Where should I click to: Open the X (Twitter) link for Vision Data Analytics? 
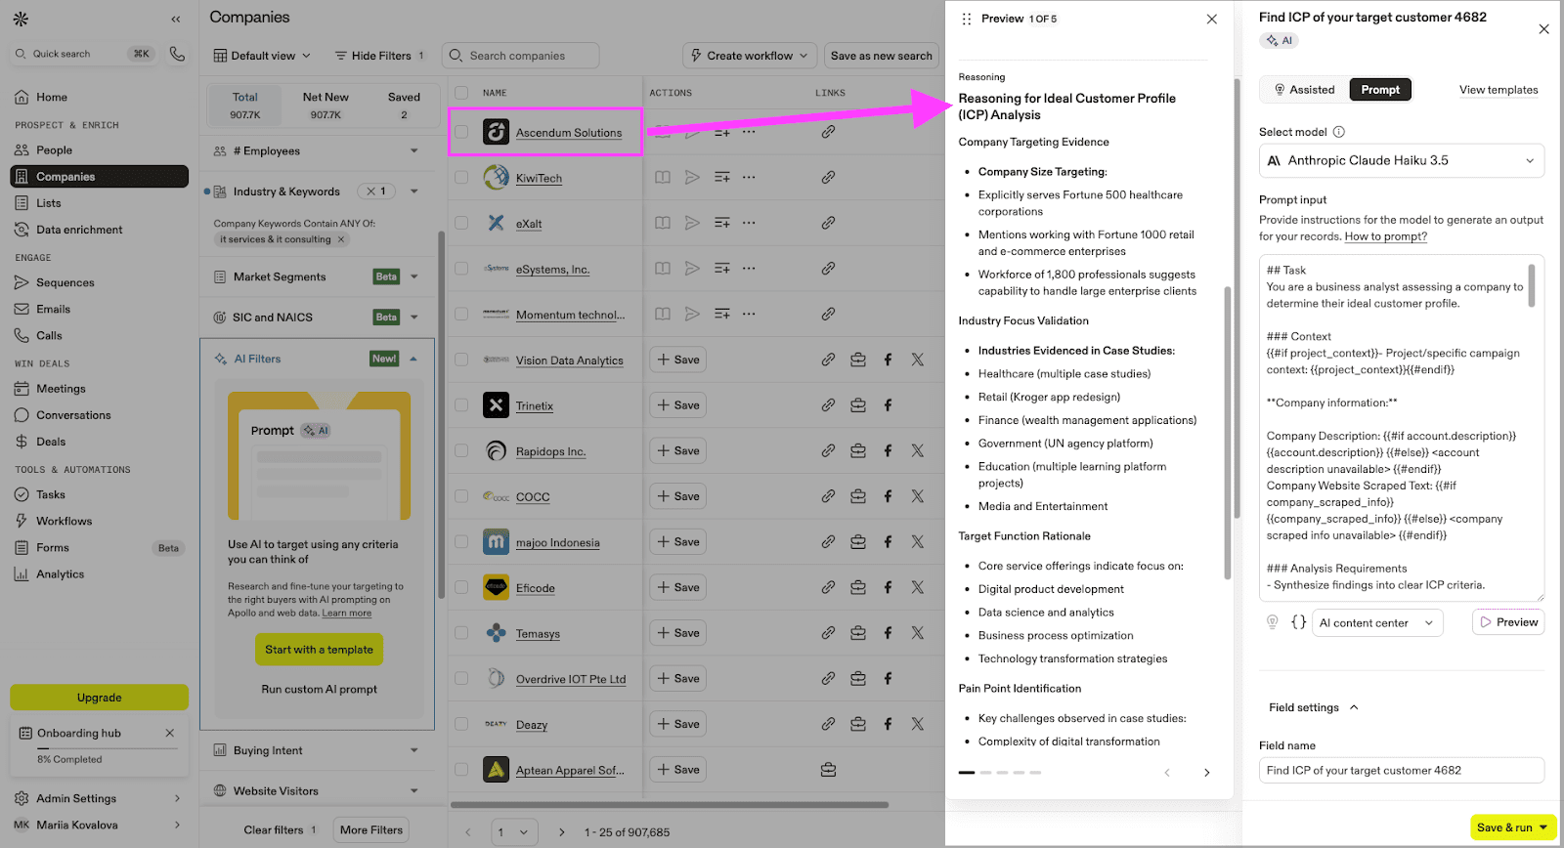[x=917, y=360]
